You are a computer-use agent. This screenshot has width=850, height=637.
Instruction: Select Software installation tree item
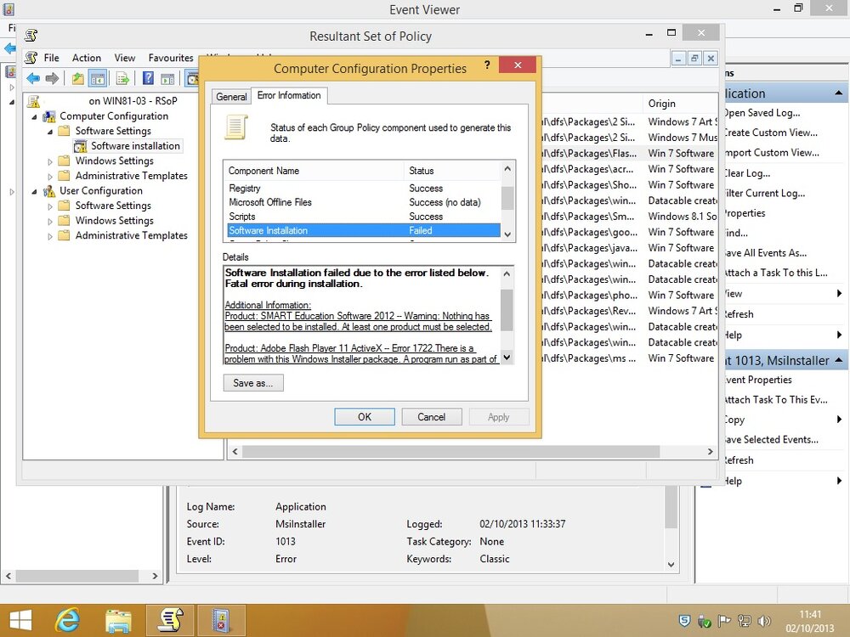pos(135,146)
